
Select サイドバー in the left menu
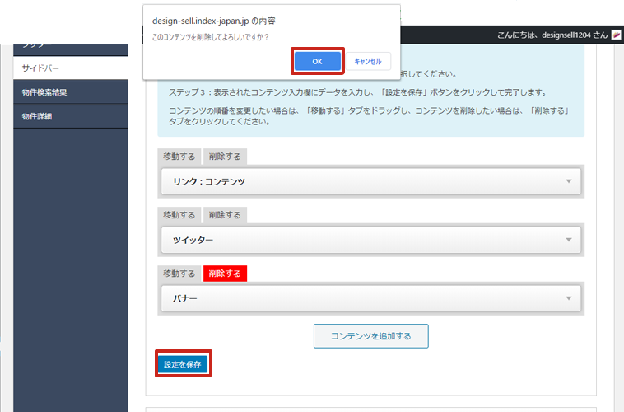pos(71,68)
